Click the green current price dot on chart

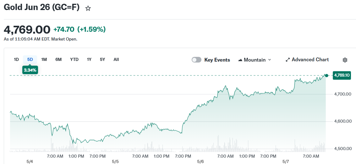pyautogui.click(x=326, y=75)
